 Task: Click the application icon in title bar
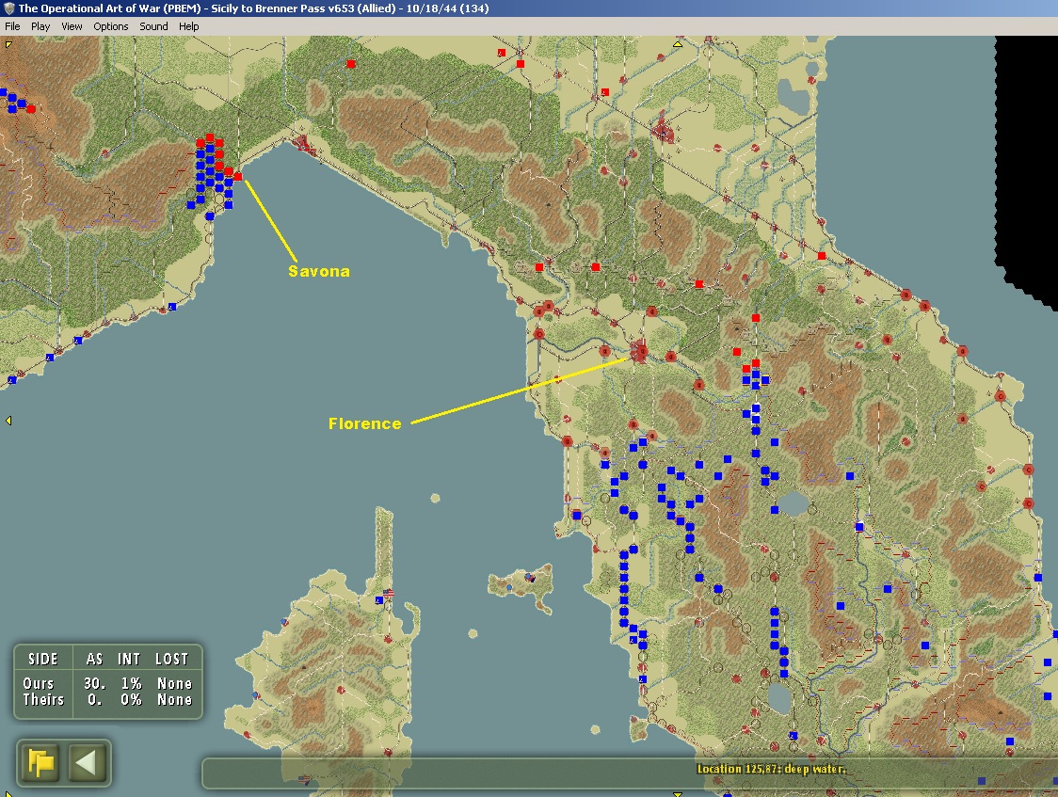point(8,8)
